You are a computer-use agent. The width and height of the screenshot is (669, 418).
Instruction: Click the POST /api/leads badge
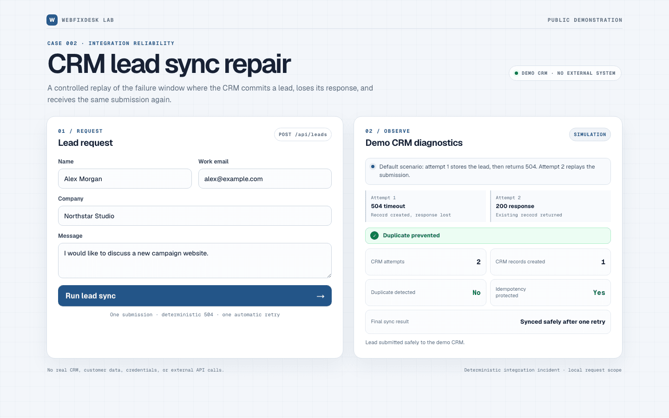(x=303, y=135)
